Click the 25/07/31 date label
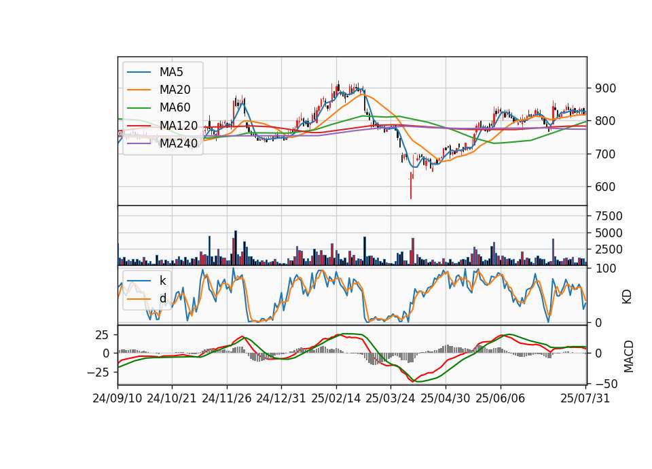Viewport: 652px width, 469px height. point(585,398)
